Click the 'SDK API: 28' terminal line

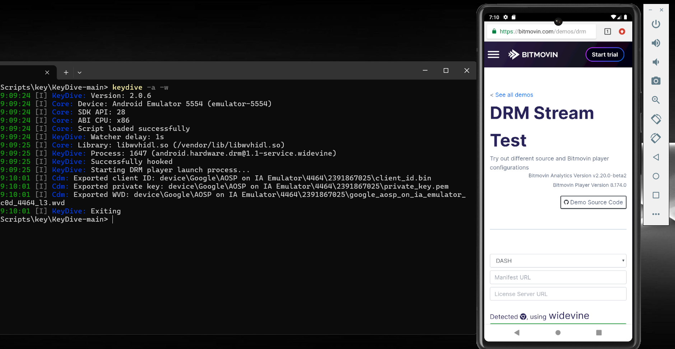tap(102, 112)
